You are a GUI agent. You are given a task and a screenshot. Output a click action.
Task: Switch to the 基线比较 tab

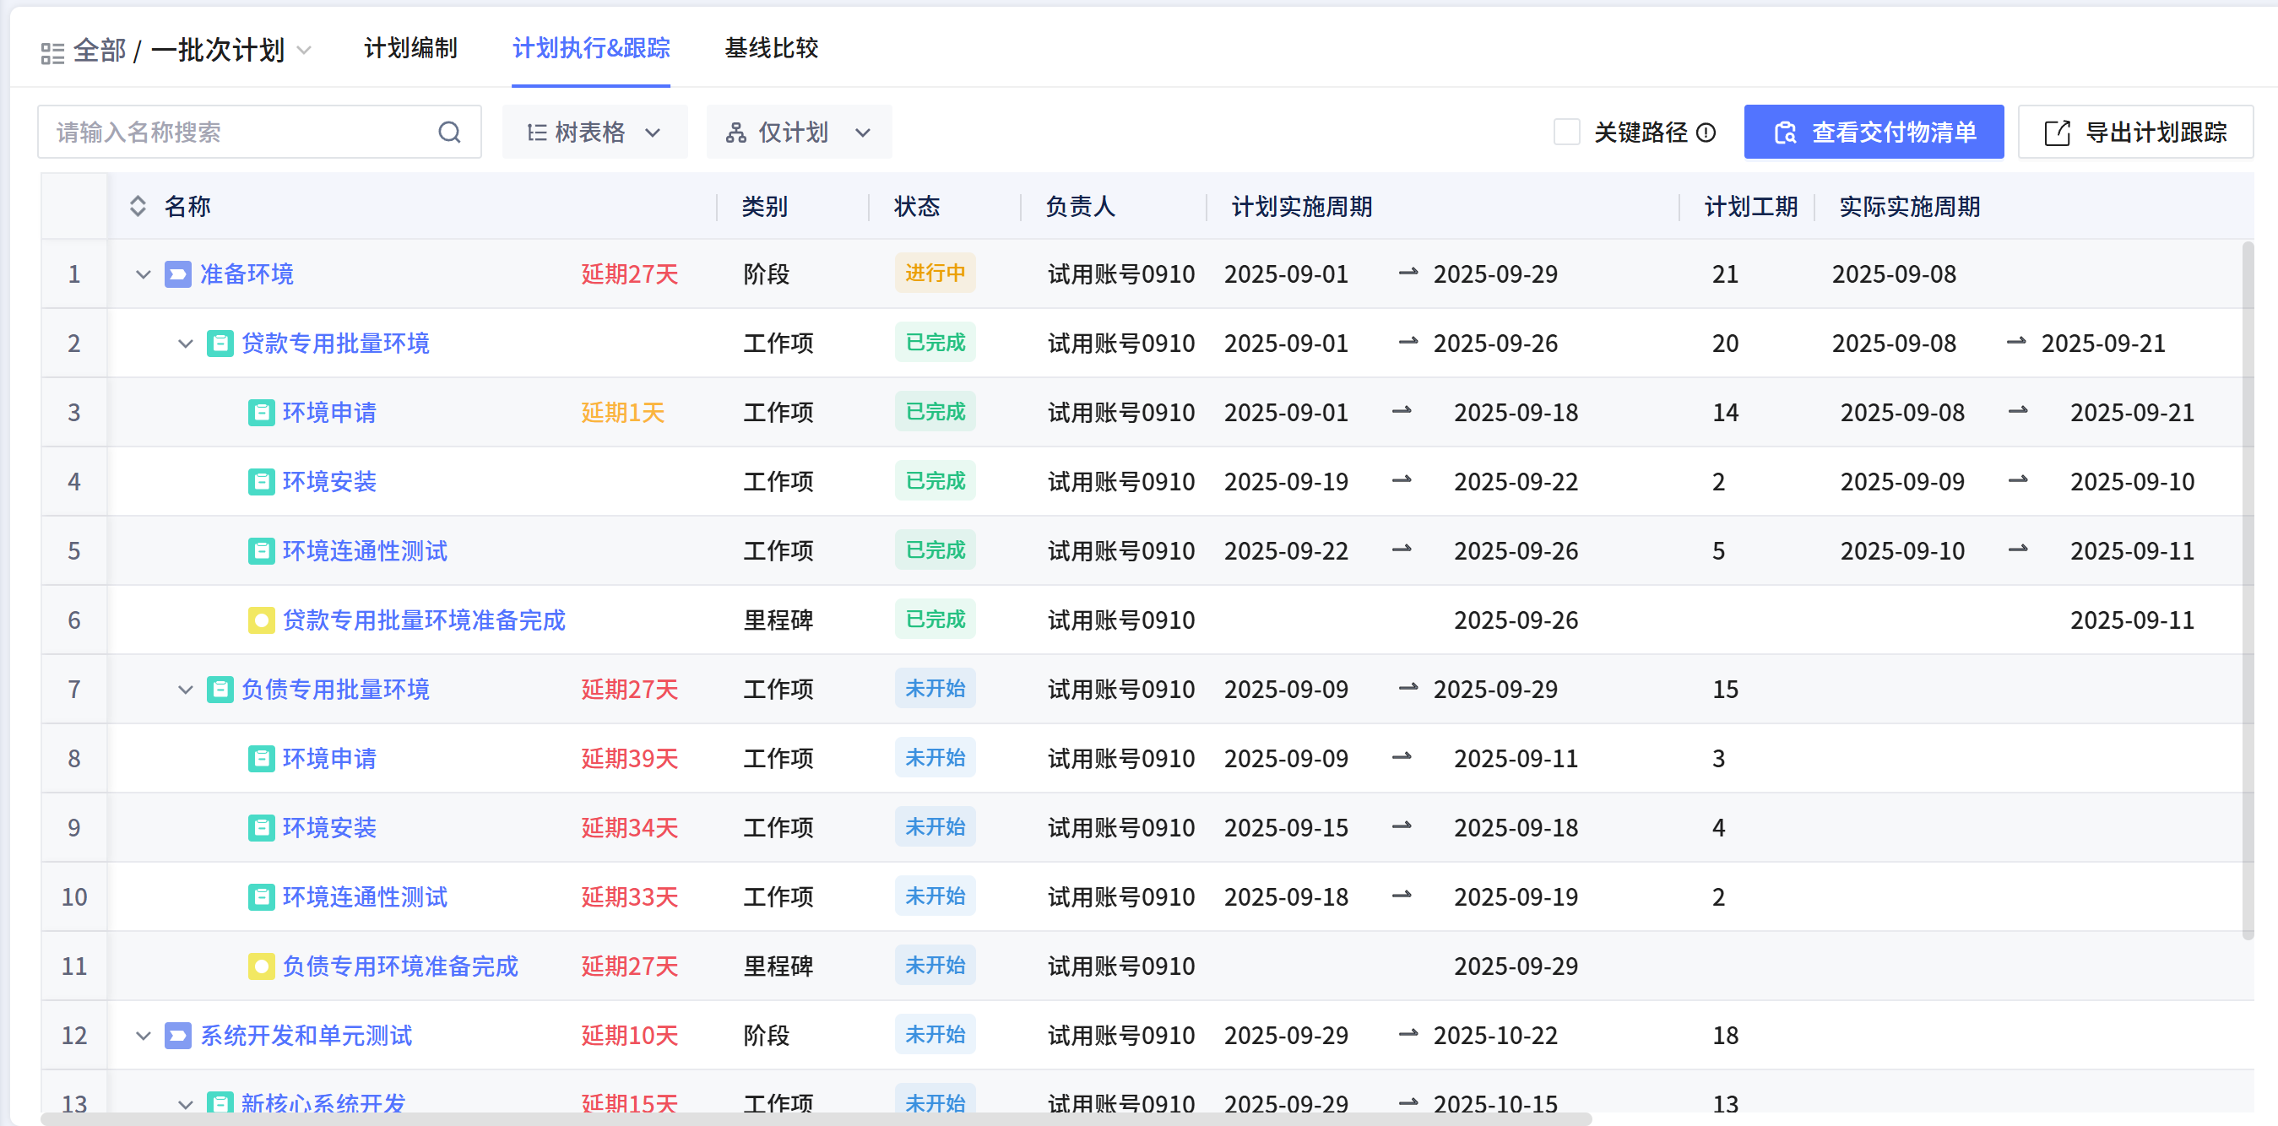coord(771,49)
